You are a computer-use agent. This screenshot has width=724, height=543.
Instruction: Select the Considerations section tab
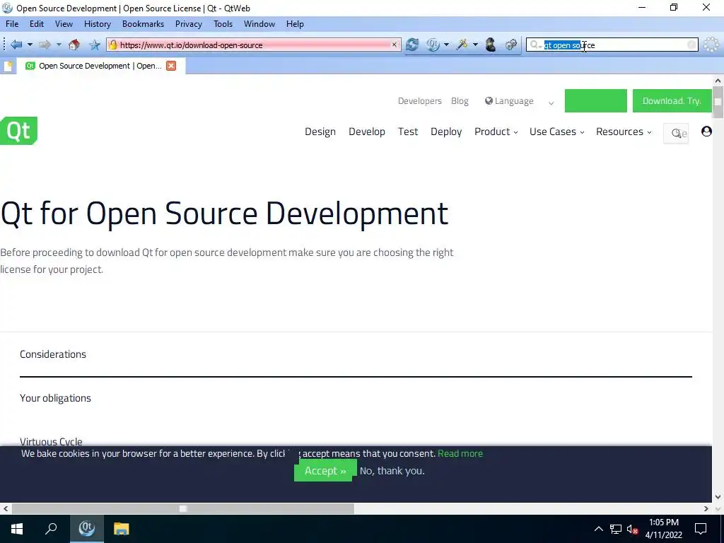52,354
